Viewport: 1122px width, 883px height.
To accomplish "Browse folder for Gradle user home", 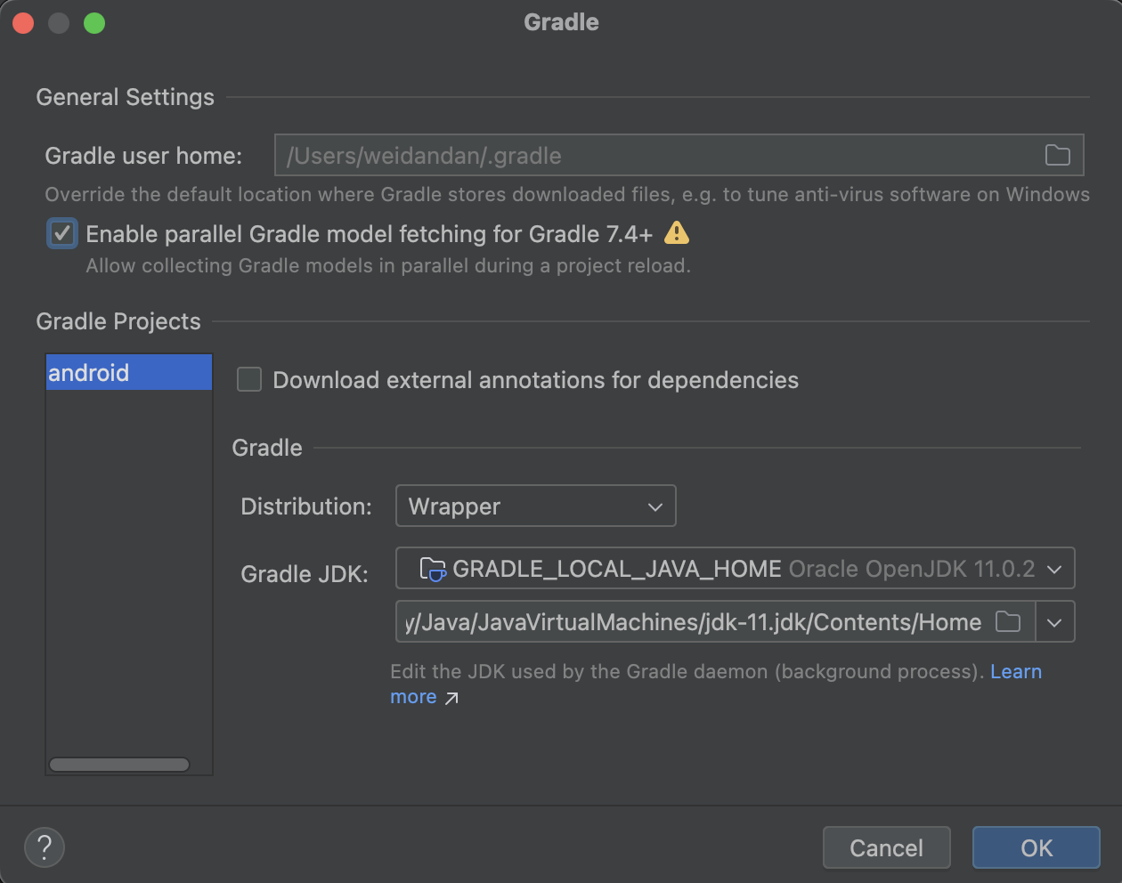I will (1057, 156).
